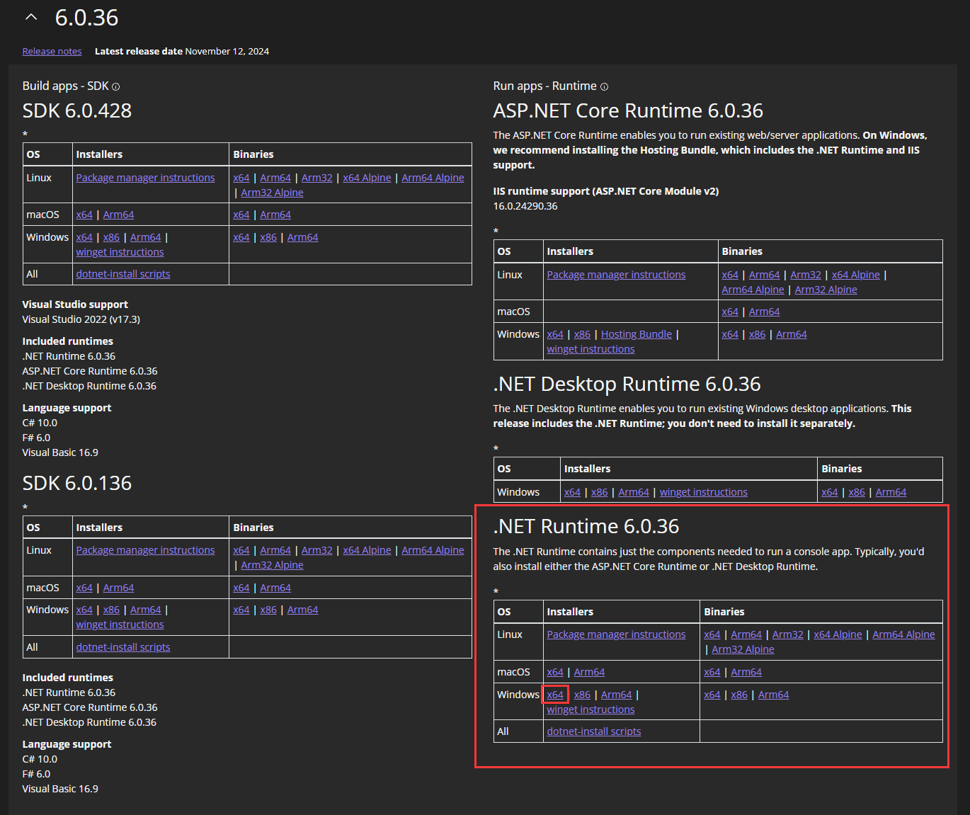Download .NET Runtime 6.0.36 Windows x64 installer
Viewport: 970px width, 815px height.
click(x=555, y=695)
